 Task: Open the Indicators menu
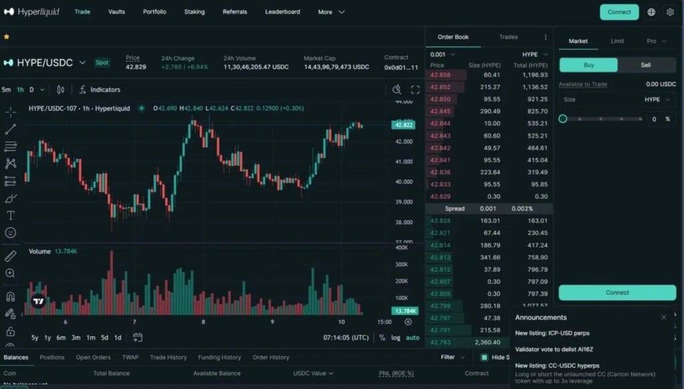click(100, 89)
